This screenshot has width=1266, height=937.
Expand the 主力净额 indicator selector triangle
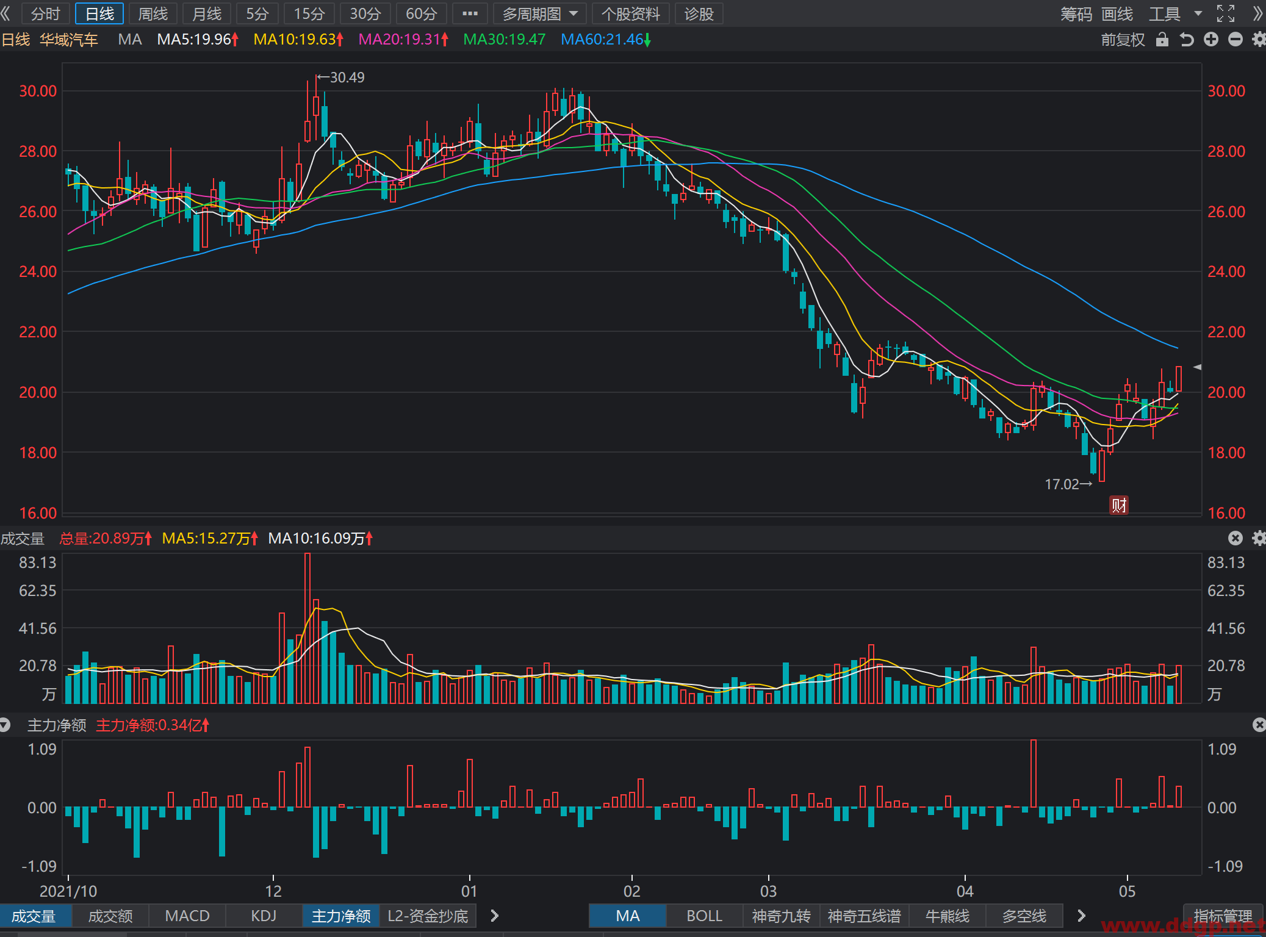(5, 725)
